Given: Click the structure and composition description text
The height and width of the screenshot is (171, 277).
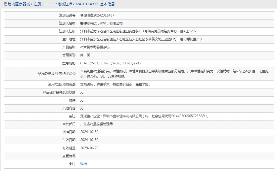Looking at the screenshot, I should (x=177, y=74).
